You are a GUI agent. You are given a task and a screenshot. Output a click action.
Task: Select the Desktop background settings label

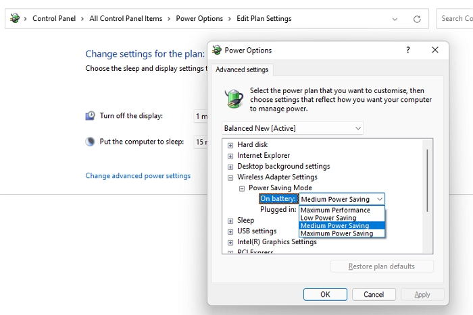tap(284, 166)
